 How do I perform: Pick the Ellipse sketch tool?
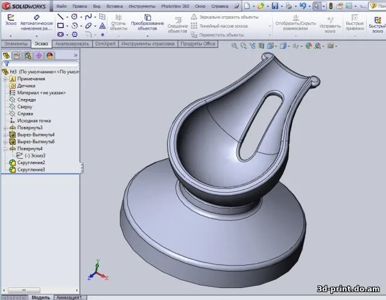pos(89,25)
